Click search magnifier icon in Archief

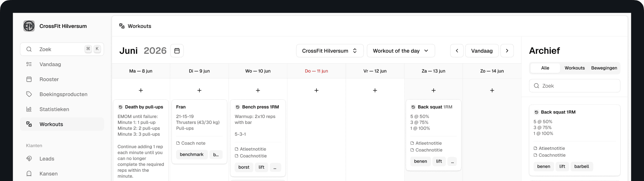537,86
